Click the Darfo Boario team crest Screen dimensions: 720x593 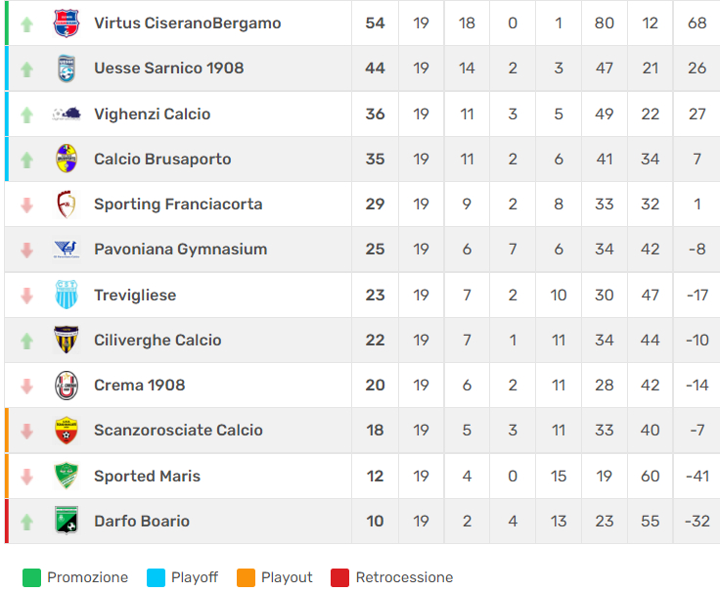67,521
